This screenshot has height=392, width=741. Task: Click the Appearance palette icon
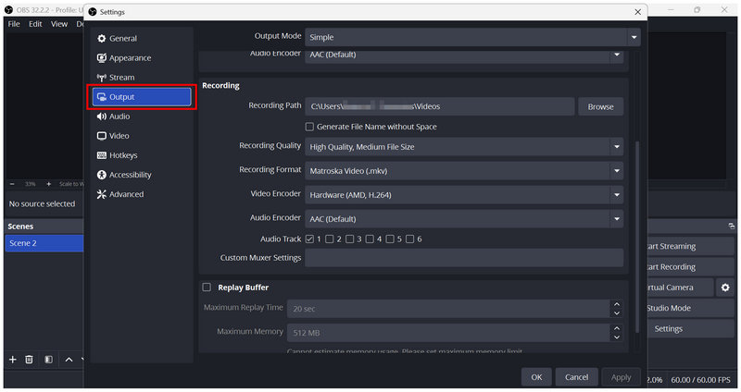pyautogui.click(x=102, y=58)
